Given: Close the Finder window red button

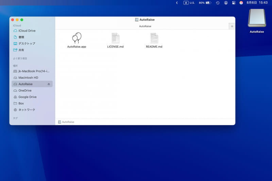Looking at the screenshot, I should [x=13, y=20].
